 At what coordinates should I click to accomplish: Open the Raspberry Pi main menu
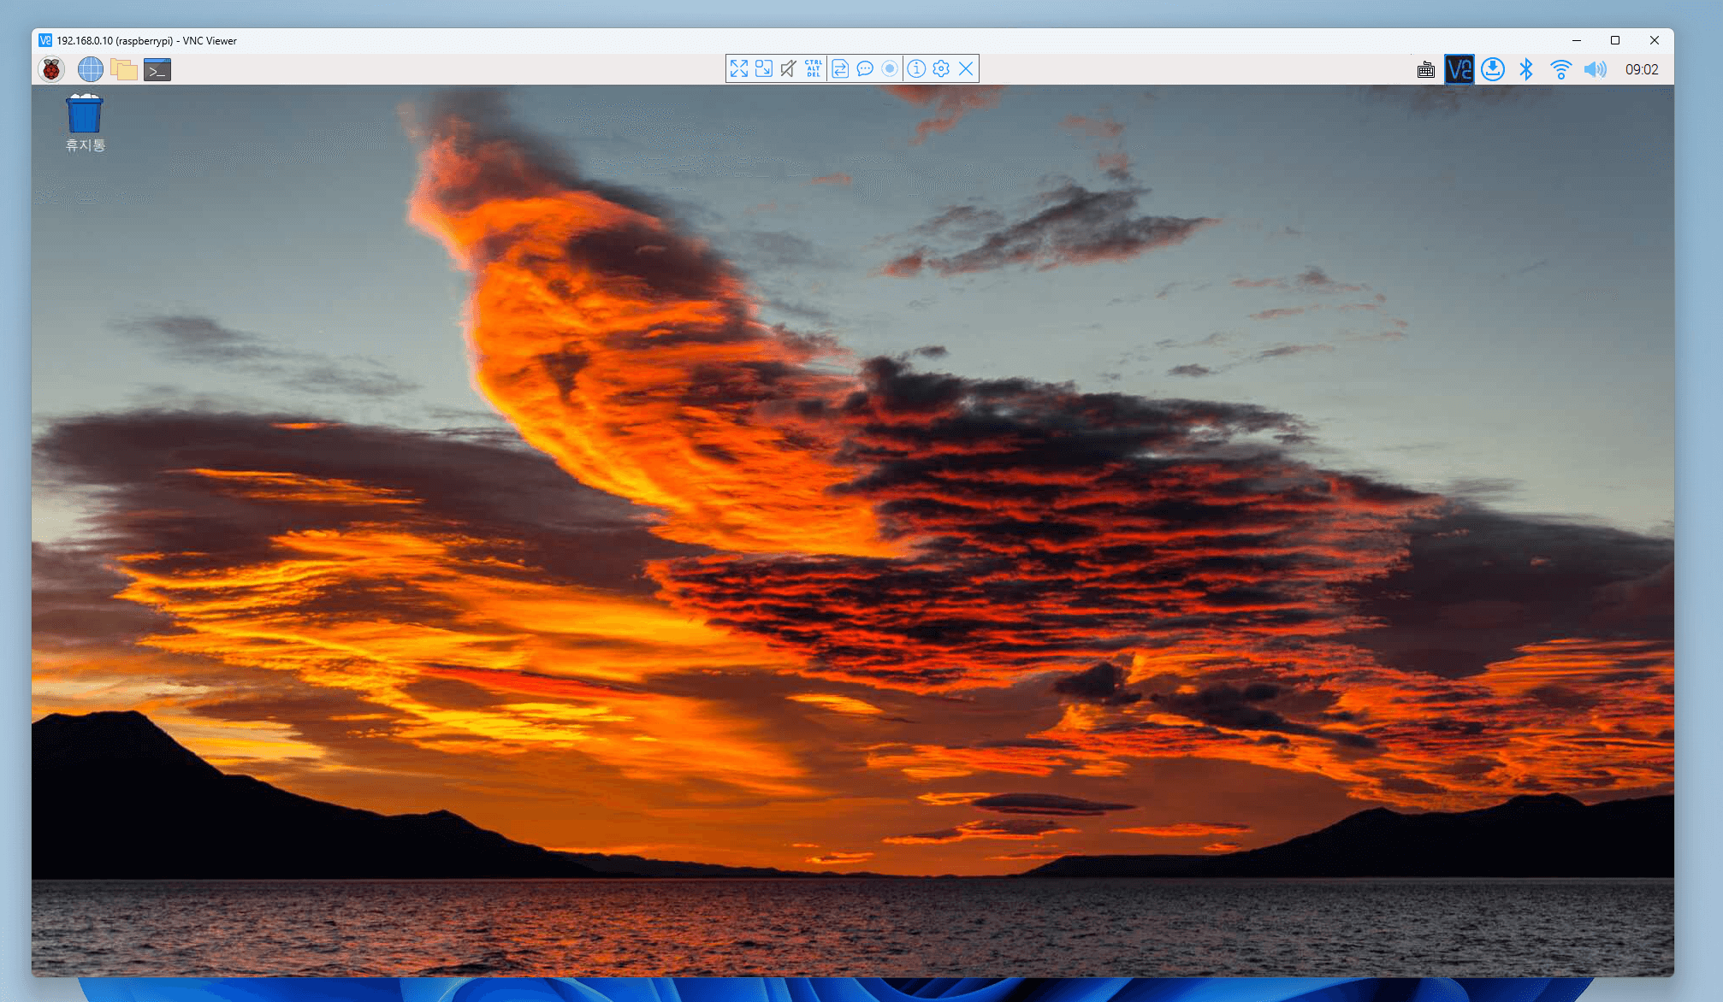(x=51, y=69)
